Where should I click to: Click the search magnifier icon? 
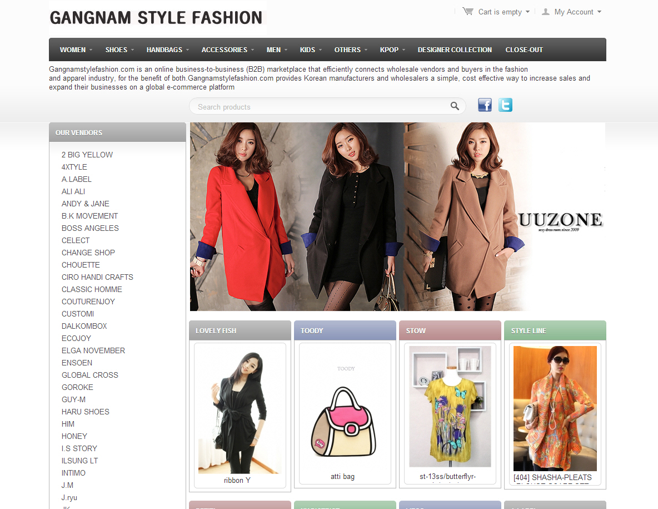(455, 106)
